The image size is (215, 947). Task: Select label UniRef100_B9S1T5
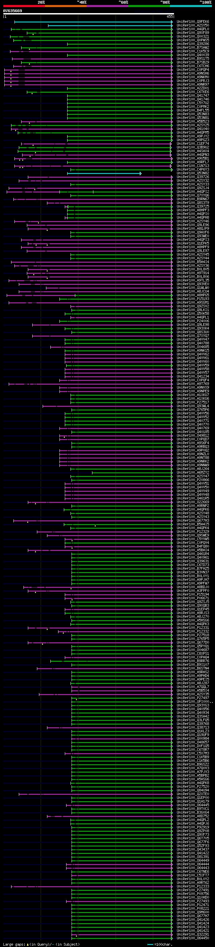(x=193, y=58)
